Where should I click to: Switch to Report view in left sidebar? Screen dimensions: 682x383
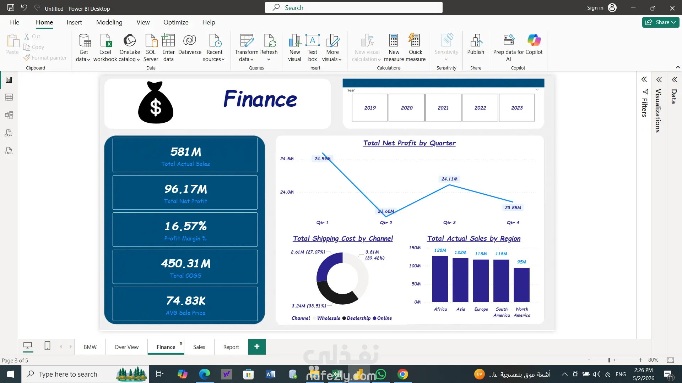click(x=9, y=80)
